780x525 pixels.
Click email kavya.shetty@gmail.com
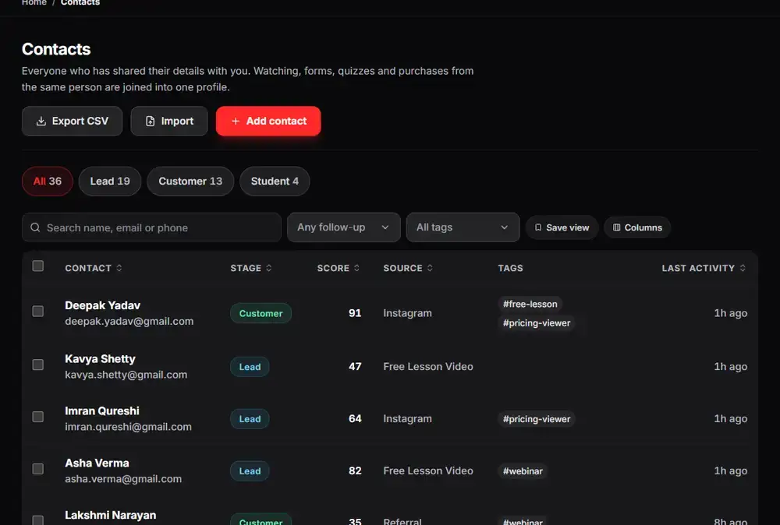coord(126,375)
